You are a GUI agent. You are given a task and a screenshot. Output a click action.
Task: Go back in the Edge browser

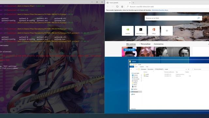tap(108, 7)
